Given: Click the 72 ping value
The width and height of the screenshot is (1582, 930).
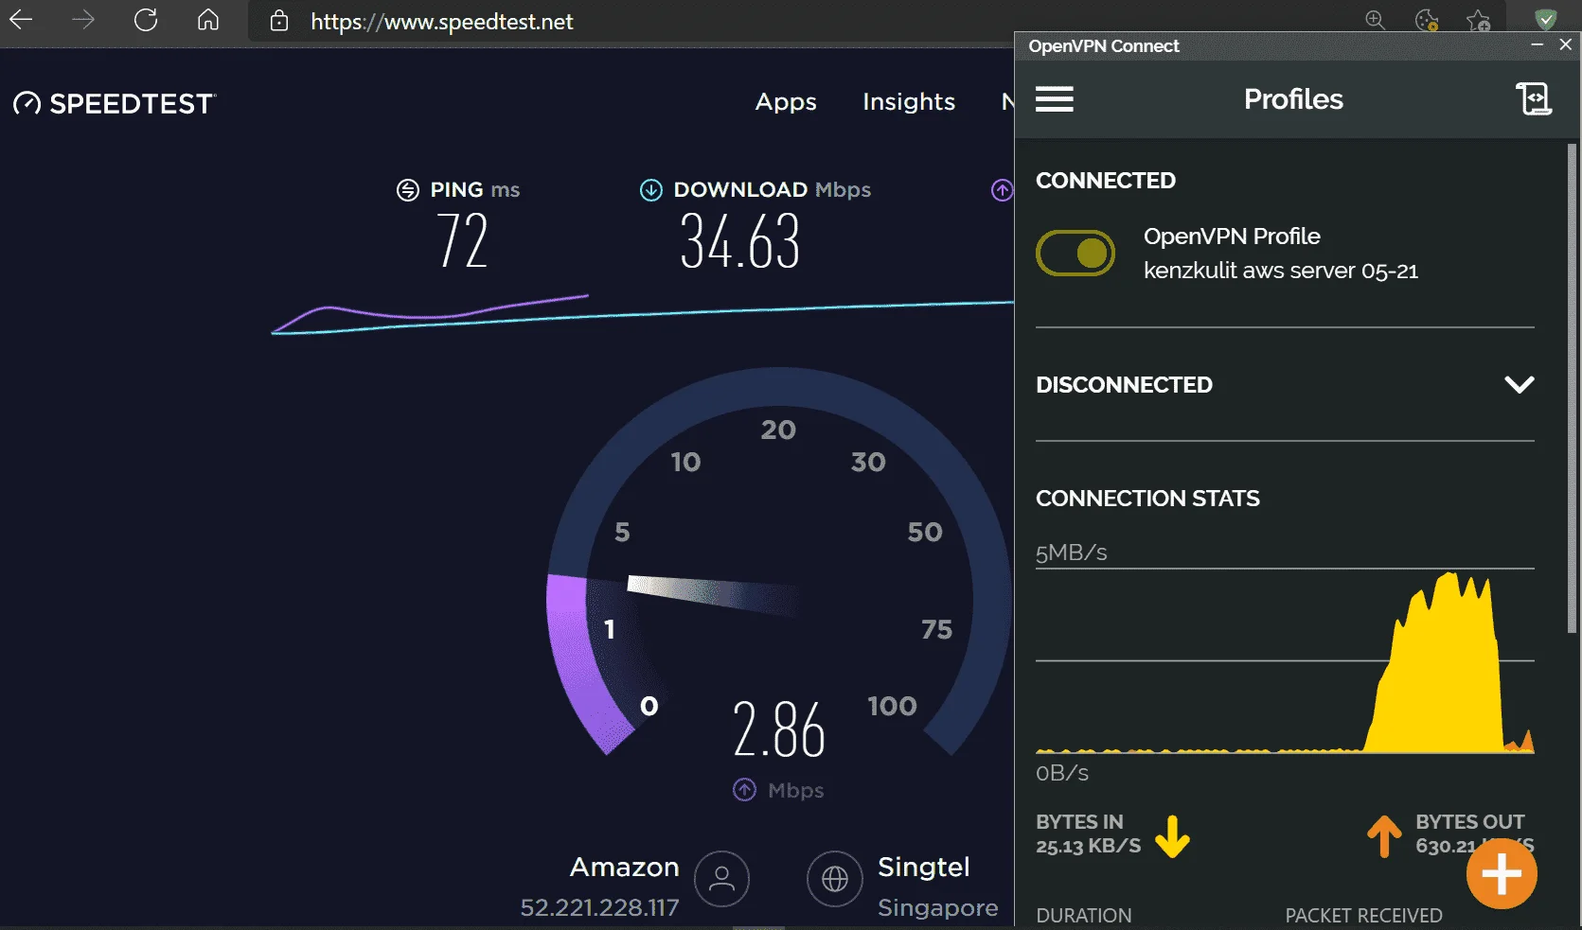Looking at the screenshot, I should point(462,240).
